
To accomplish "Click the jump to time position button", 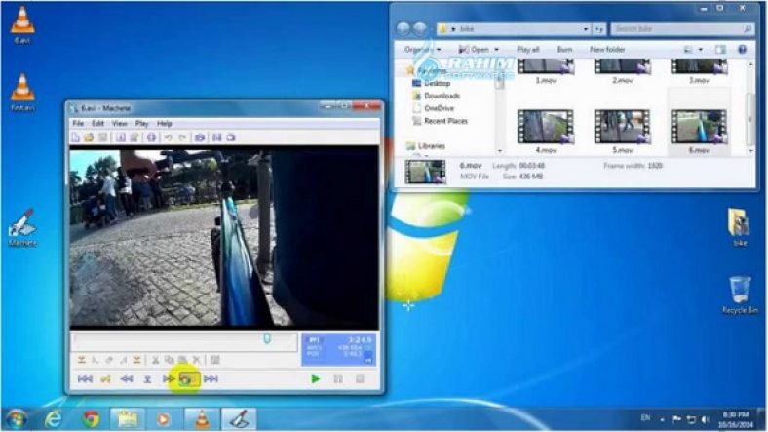I will (x=147, y=379).
